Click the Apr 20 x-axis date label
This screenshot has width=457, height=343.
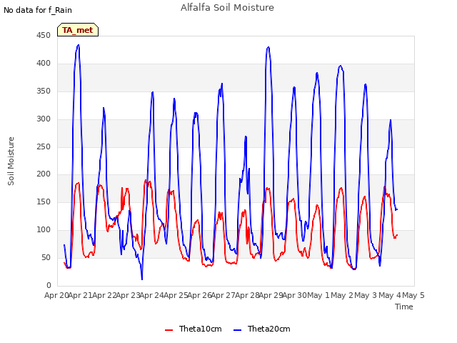click(56, 295)
